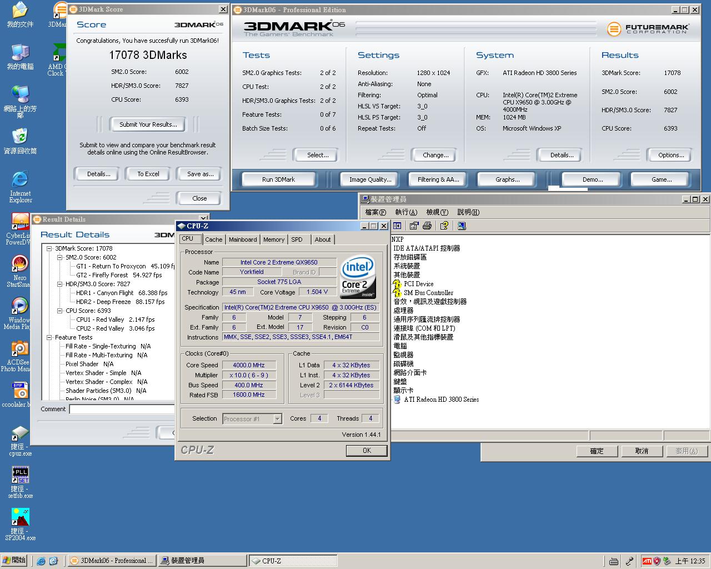
Task: Click the scan hardware changes toolbar icon
Action: point(462,226)
